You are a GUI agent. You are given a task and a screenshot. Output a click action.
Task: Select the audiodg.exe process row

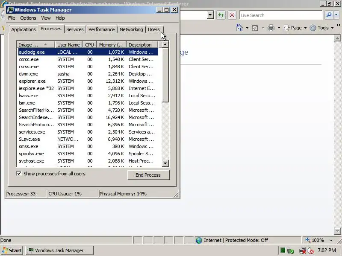(x=88, y=52)
